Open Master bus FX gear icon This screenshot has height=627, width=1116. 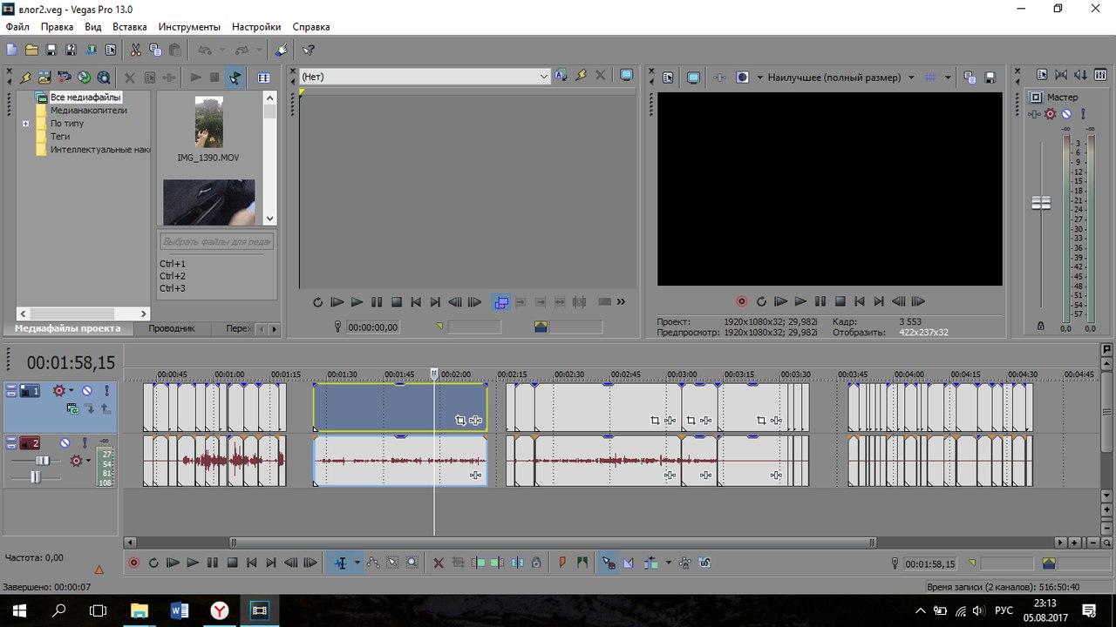(1050, 114)
